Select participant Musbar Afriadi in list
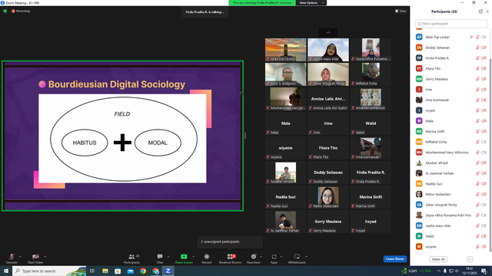Screen dimensions: 492x276 coord(451,163)
